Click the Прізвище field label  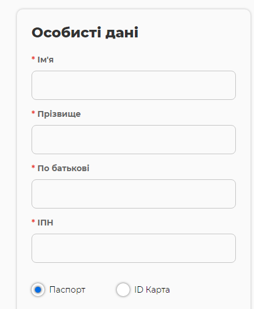(x=59, y=114)
